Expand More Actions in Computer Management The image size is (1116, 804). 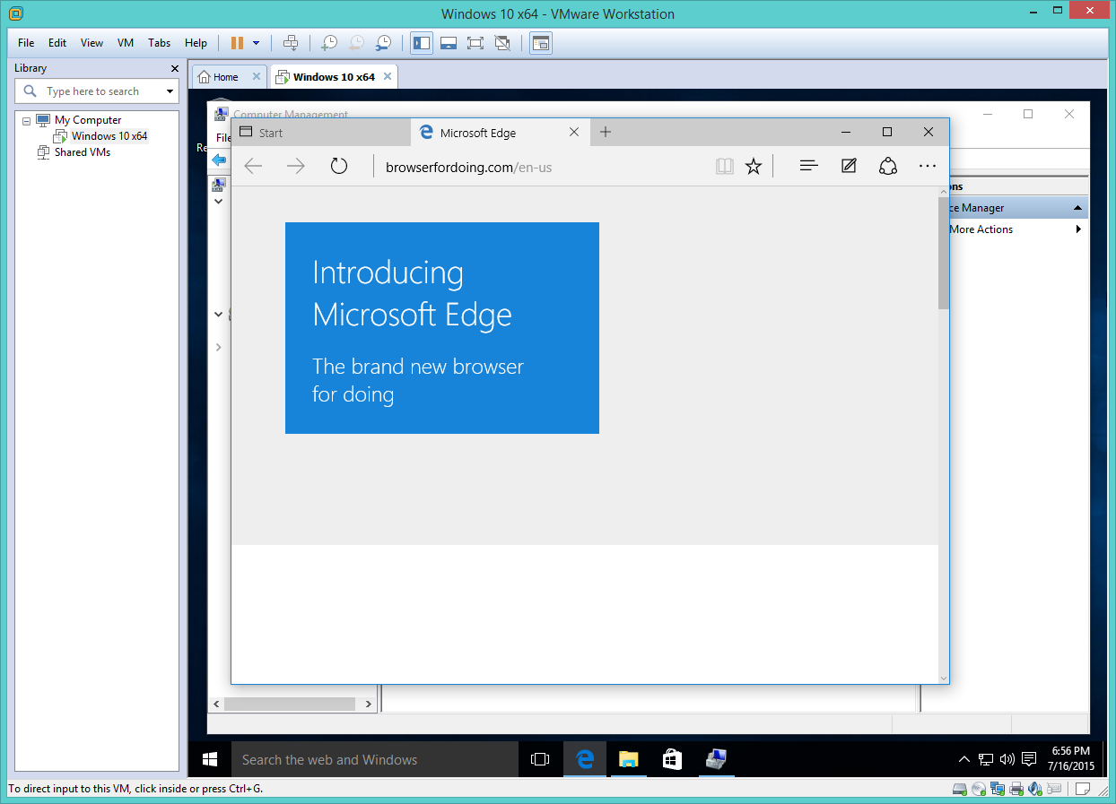1078,229
